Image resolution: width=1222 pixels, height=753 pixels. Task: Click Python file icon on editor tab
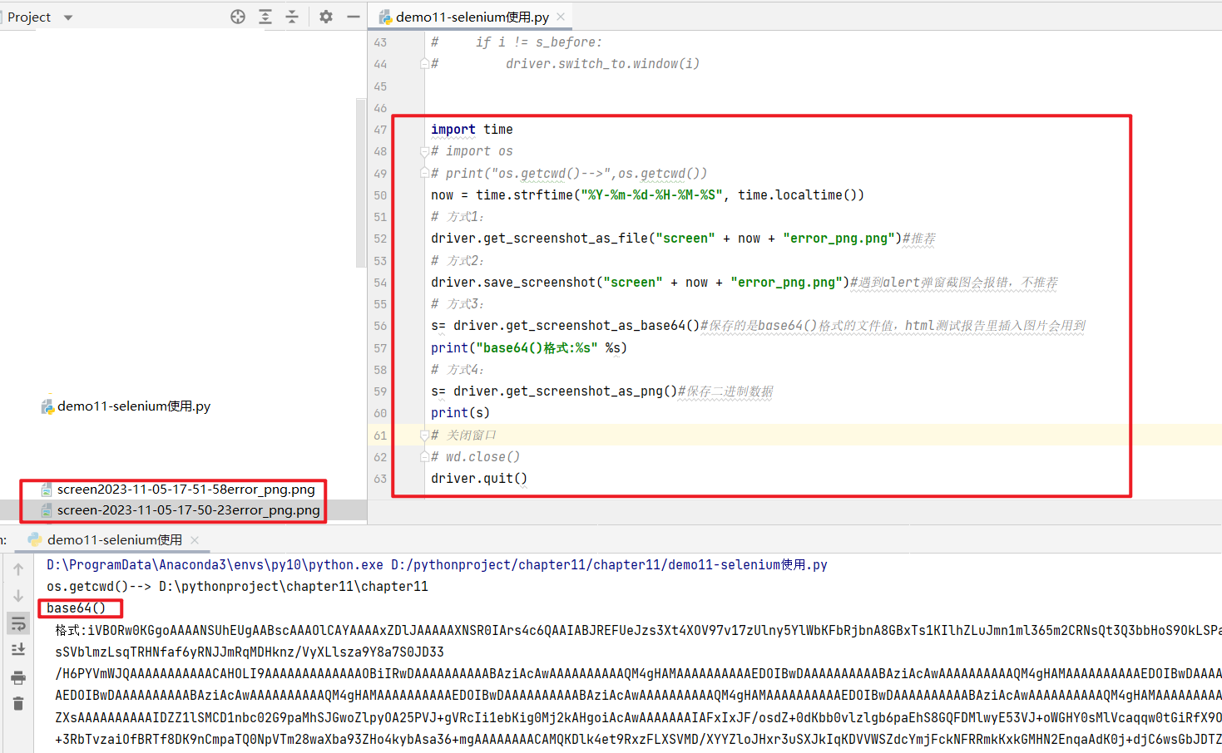pos(385,17)
